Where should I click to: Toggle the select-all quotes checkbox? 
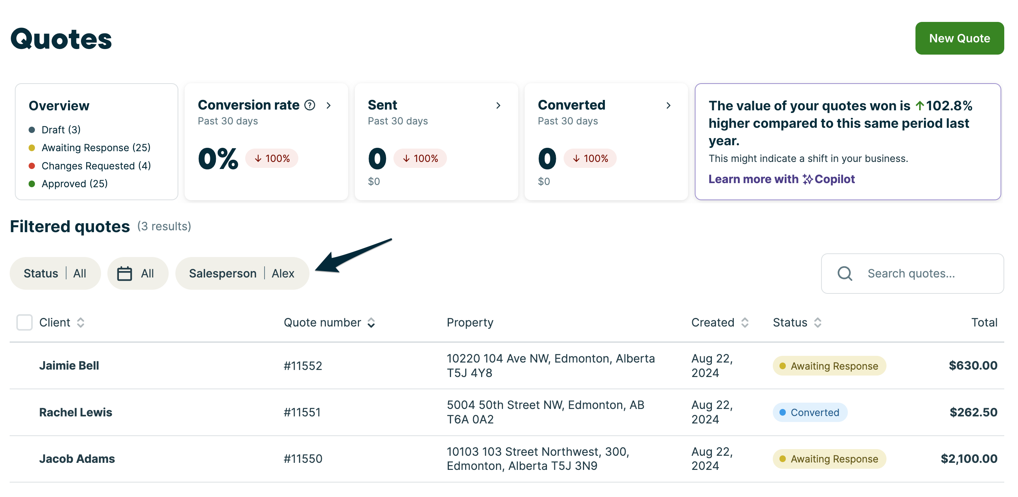[x=25, y=322]
